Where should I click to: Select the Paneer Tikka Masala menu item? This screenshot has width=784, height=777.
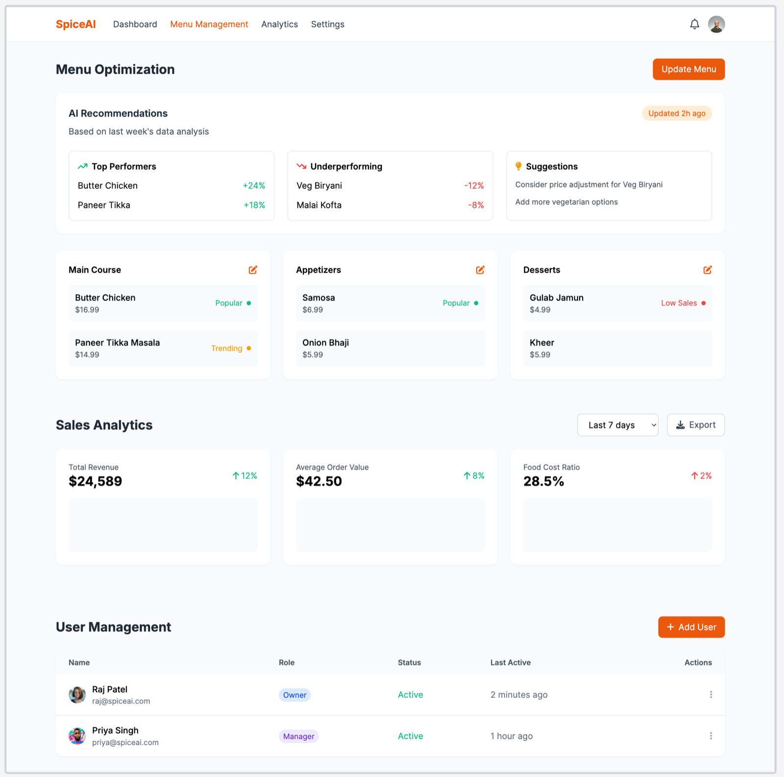tap(163, 348)
